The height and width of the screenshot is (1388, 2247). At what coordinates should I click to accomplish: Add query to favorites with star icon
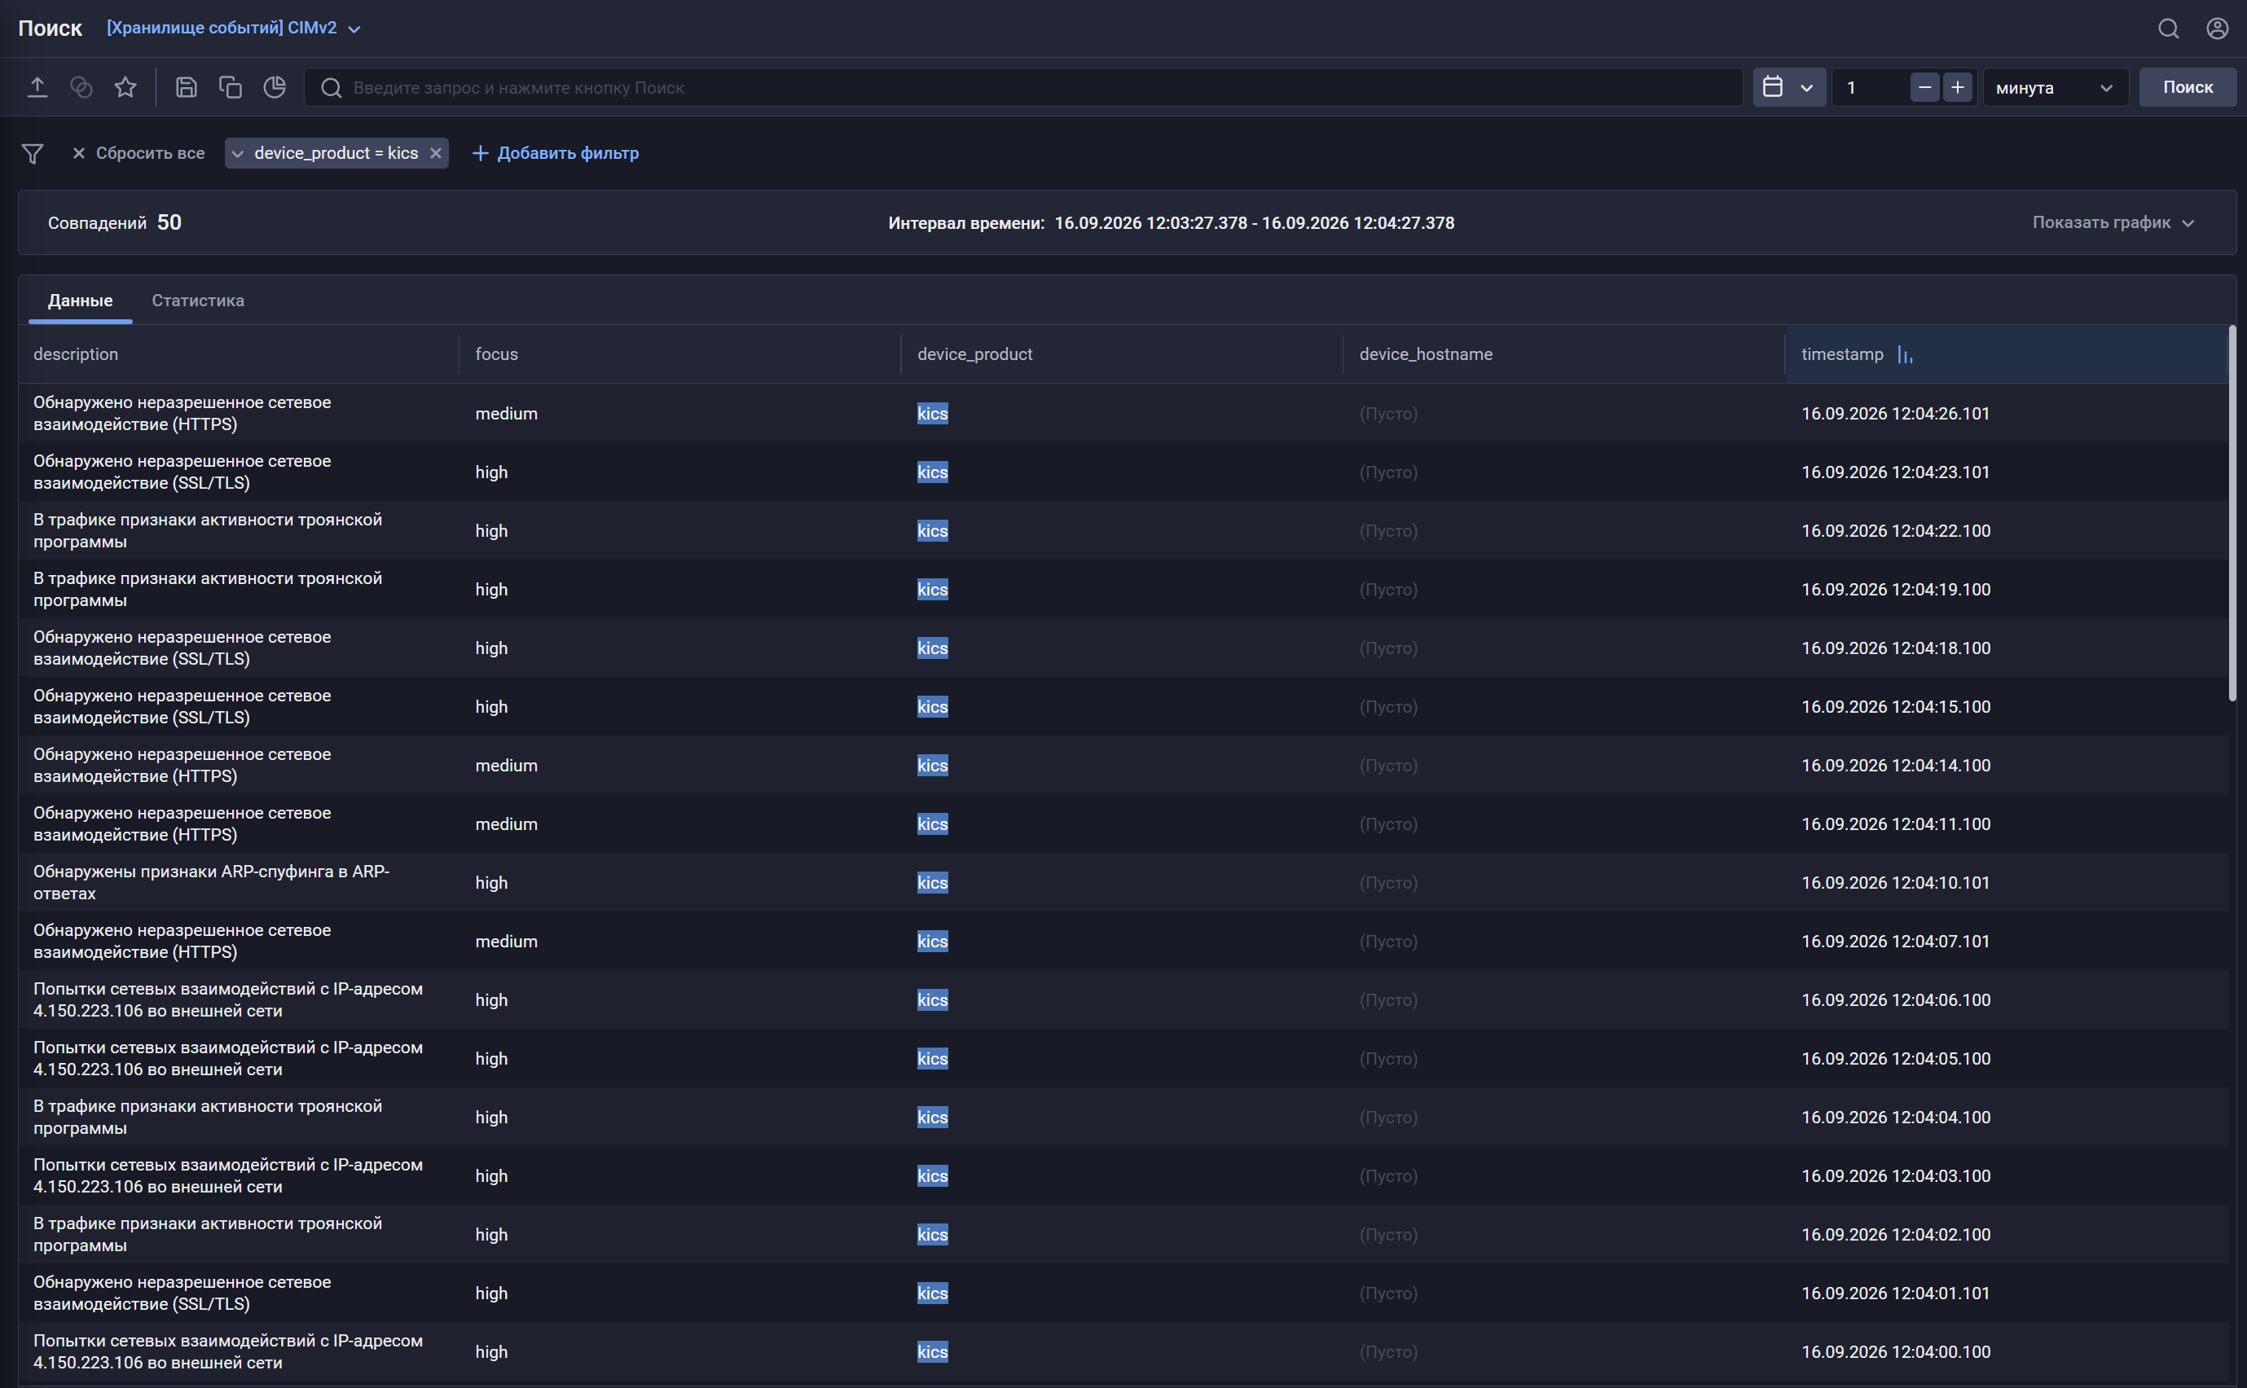pos(125,87)
